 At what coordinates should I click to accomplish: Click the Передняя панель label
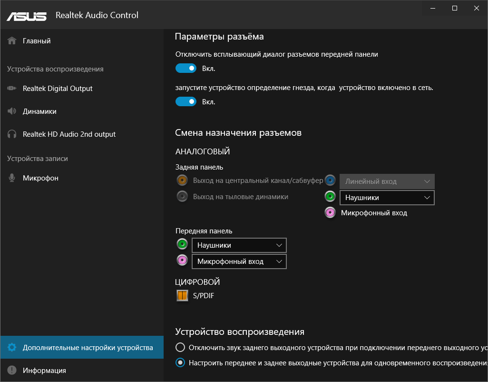click(x=204, y=231)
